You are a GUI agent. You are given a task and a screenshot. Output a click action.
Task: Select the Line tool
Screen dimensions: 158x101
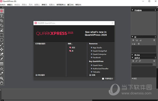point(2,45)
